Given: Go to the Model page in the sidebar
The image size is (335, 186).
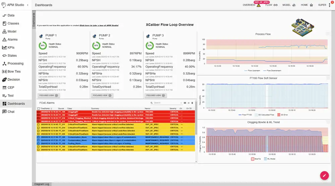Looking at the screenshot, I should [9, 32].
